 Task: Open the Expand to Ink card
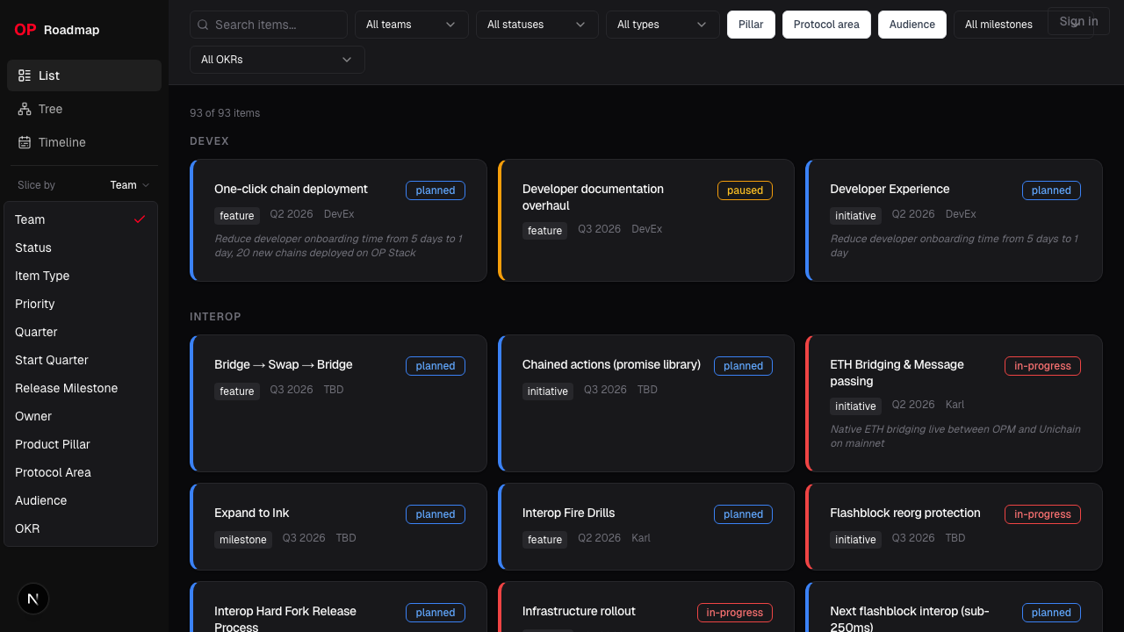coord(338,527)
